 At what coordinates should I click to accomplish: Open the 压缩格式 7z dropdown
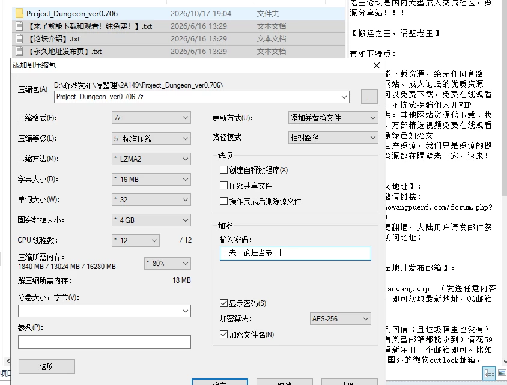[x=151, y=118]
